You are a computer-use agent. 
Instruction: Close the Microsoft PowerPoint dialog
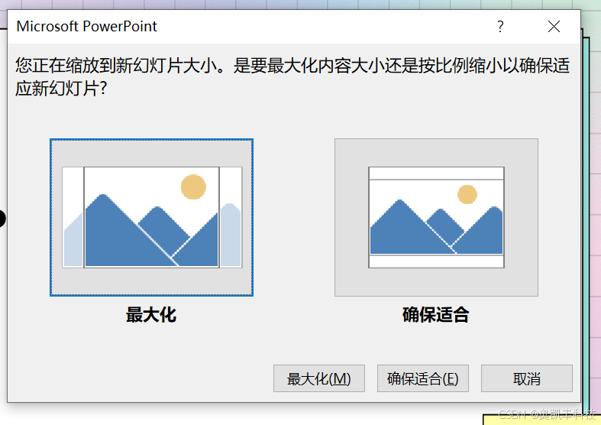554,27
